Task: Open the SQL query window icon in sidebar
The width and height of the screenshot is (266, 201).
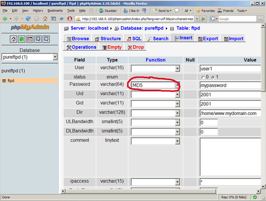Action: 30,39
